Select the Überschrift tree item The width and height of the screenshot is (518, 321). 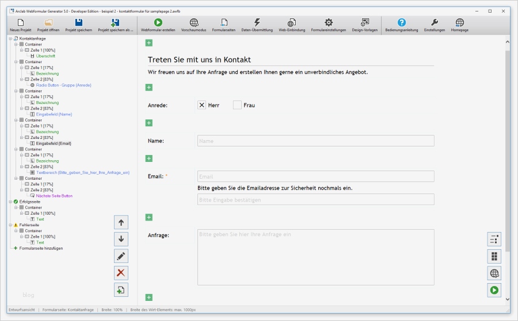point(45,56)
